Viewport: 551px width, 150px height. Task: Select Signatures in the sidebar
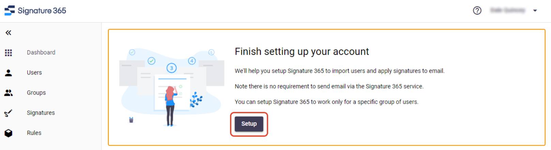tap(41, 113)
